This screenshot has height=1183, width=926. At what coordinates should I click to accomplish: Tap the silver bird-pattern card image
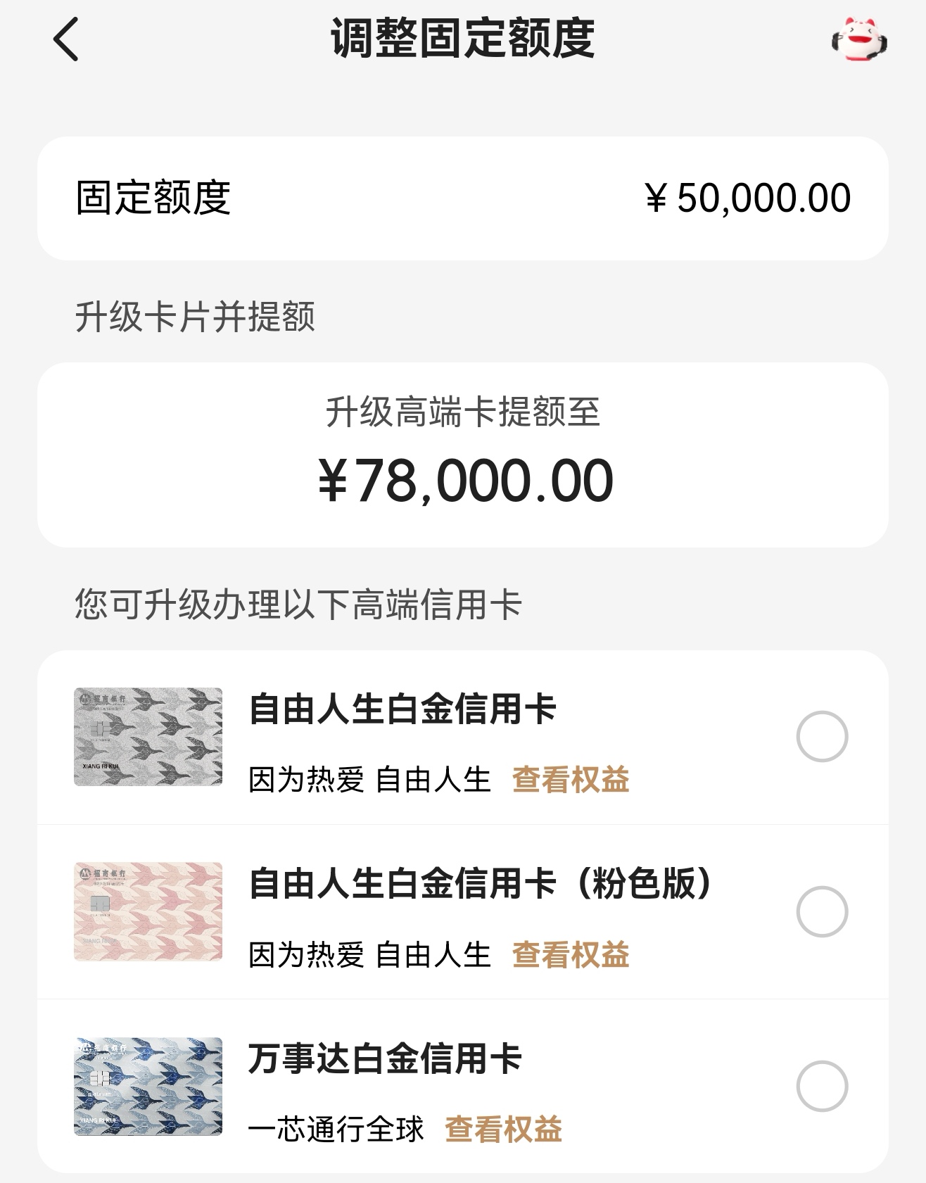pos(148,737)
